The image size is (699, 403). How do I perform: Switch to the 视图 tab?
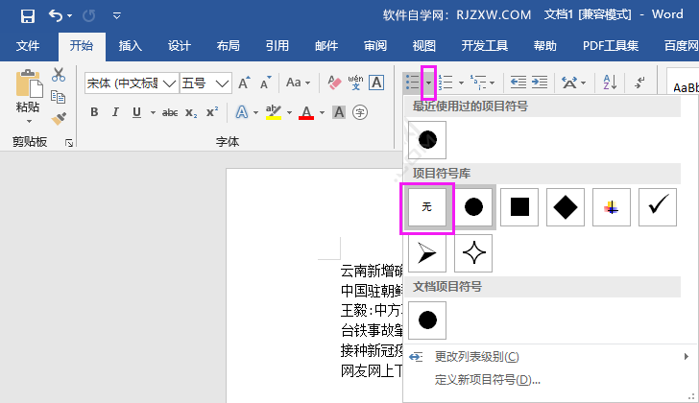pos(424,46)
